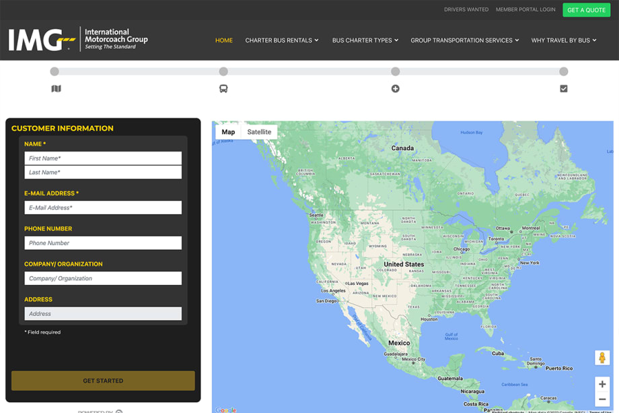Select the HOME navigation item
This screenshot has width=619, height=413.
coord(224,40)
